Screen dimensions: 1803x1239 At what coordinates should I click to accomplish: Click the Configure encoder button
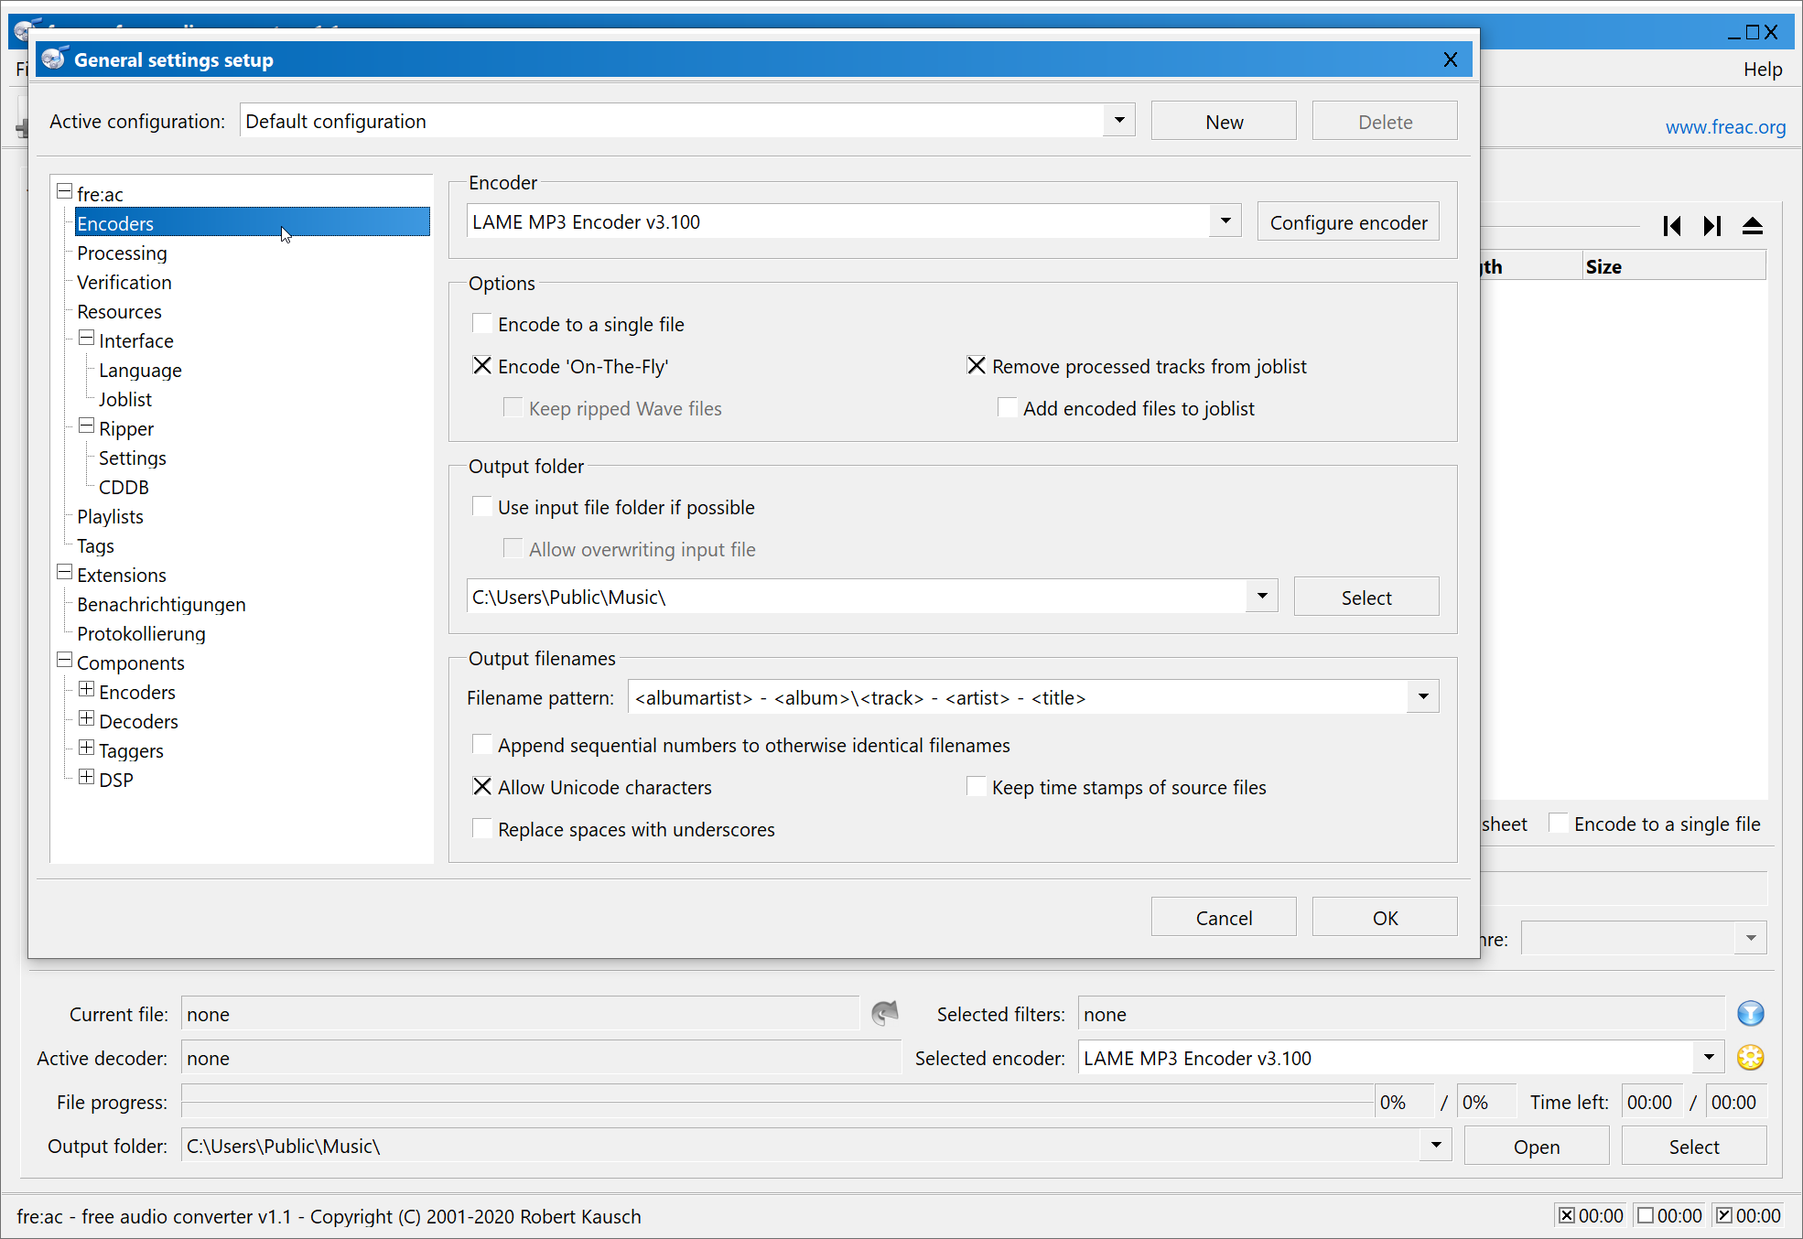click(1348, 222)
